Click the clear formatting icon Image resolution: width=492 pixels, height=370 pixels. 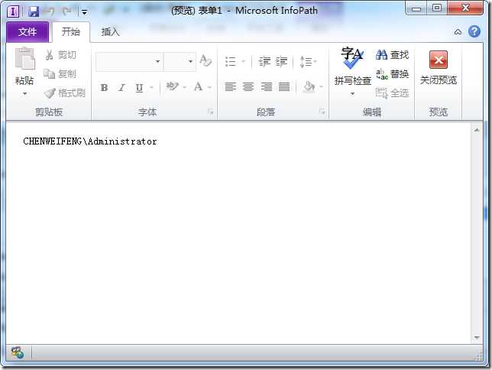point(206,60)
